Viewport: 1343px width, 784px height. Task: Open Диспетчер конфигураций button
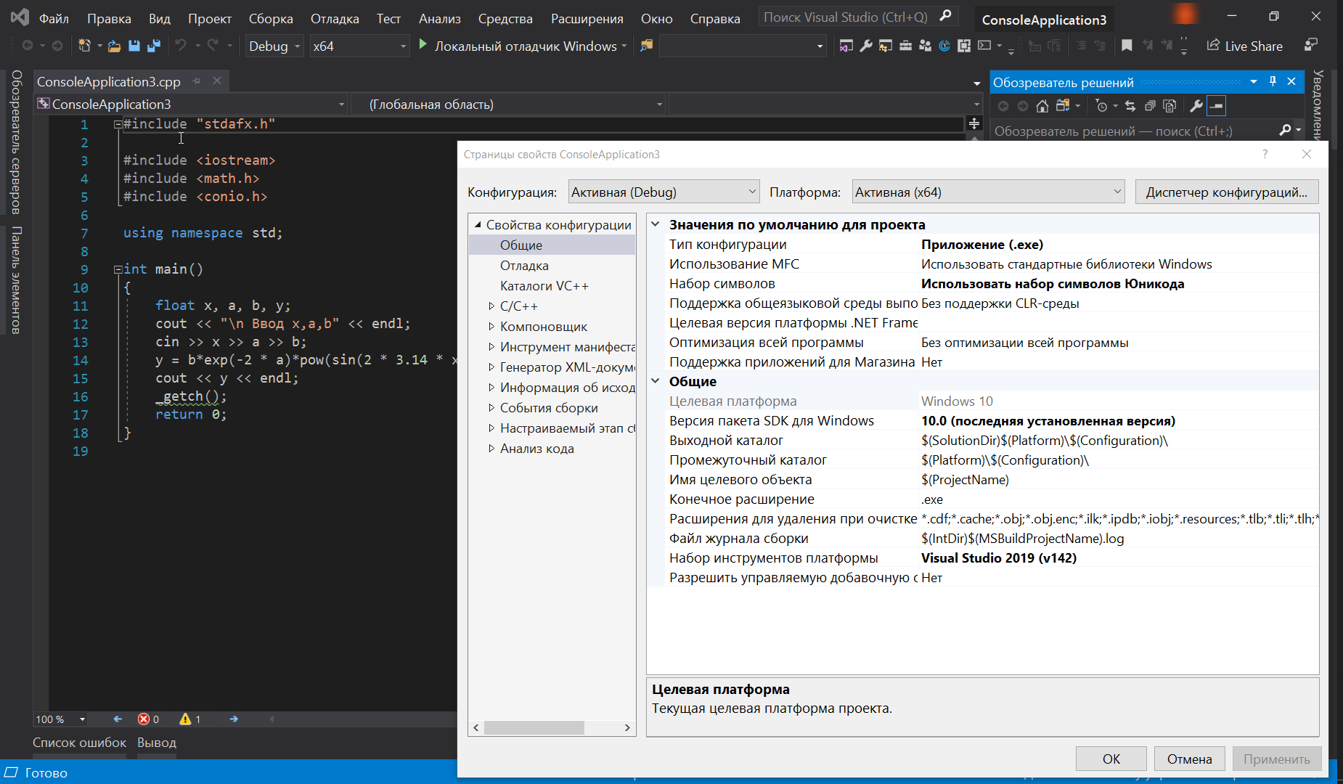[1227, 192]
